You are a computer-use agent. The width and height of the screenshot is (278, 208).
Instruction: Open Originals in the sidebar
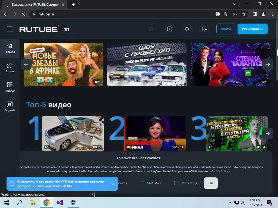pos(10,107)
